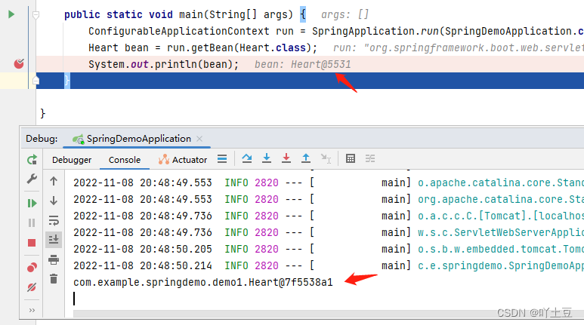Toggle the breakpoint on the System.out.println line
The width and height of the screenshot is (584, 325).
(19, 64)
